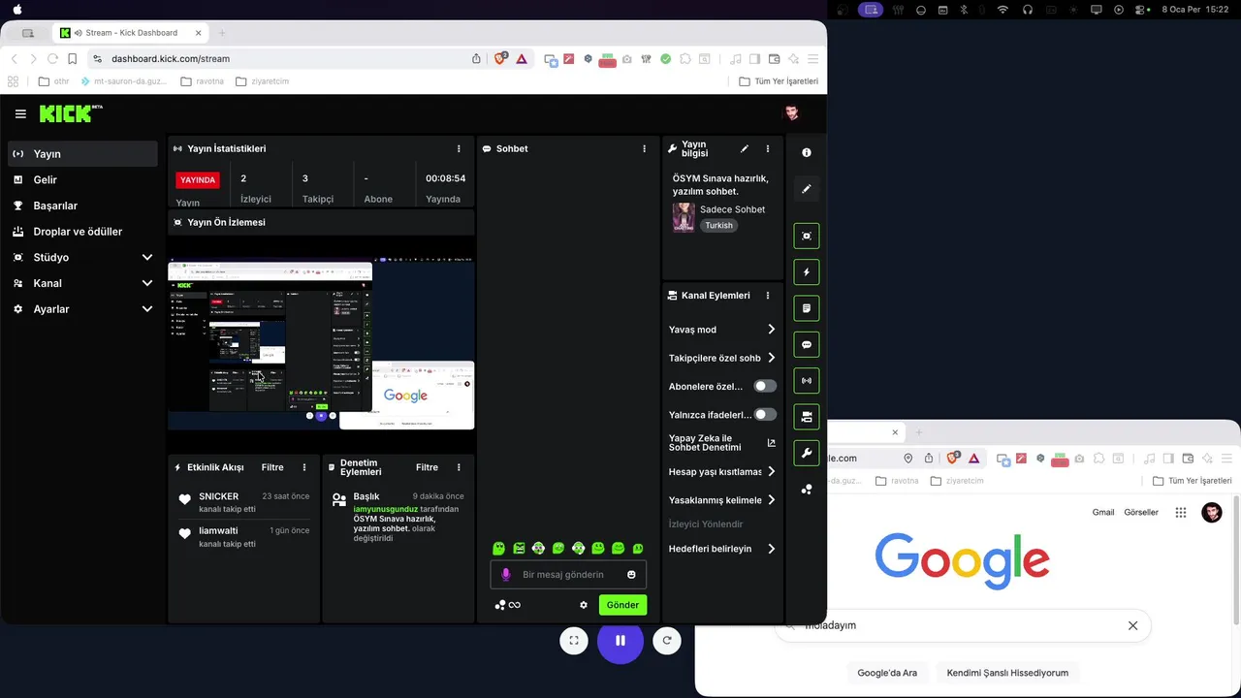Viewport: 1241px width, 698px height.
Task: Open Yayın bilgisi panel options menu
Action: pyautogui.click(x=768, y=148)
